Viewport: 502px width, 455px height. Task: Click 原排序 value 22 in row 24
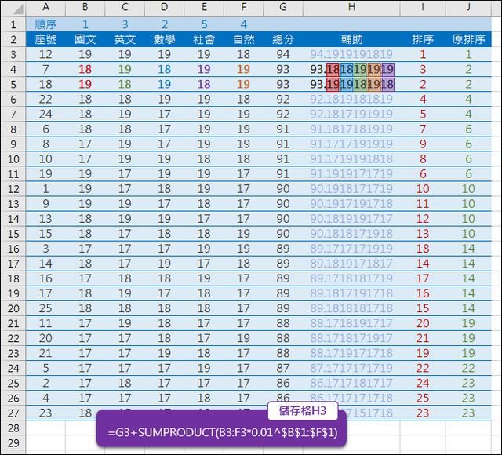[468, 368]
